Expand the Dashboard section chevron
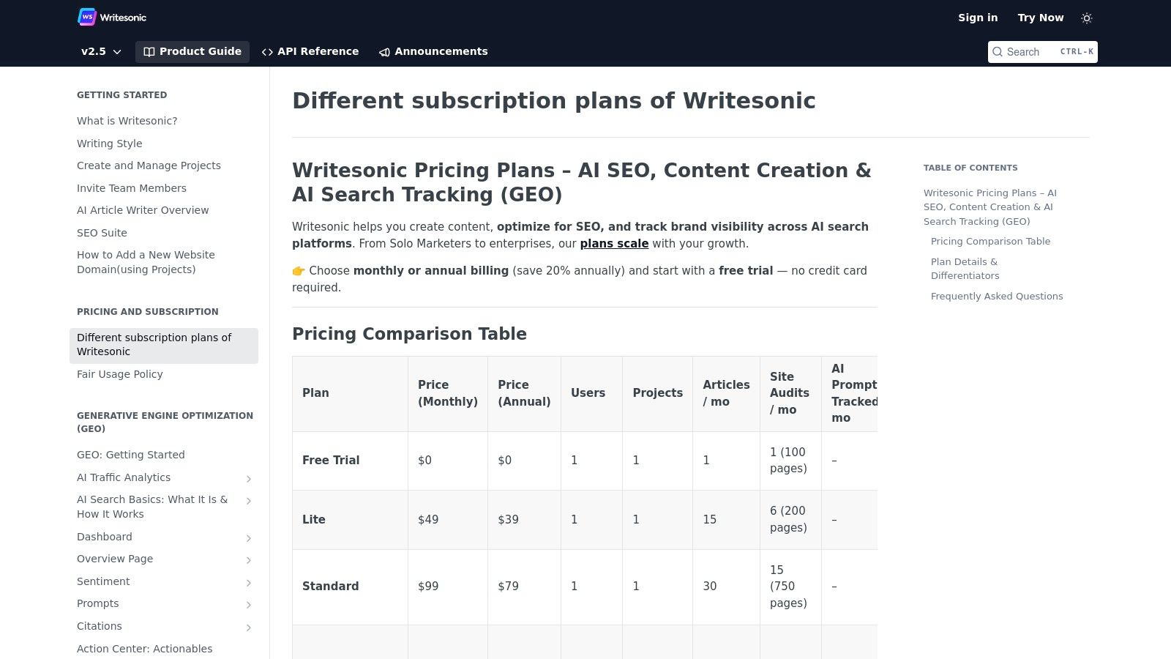 coord(249,538)
